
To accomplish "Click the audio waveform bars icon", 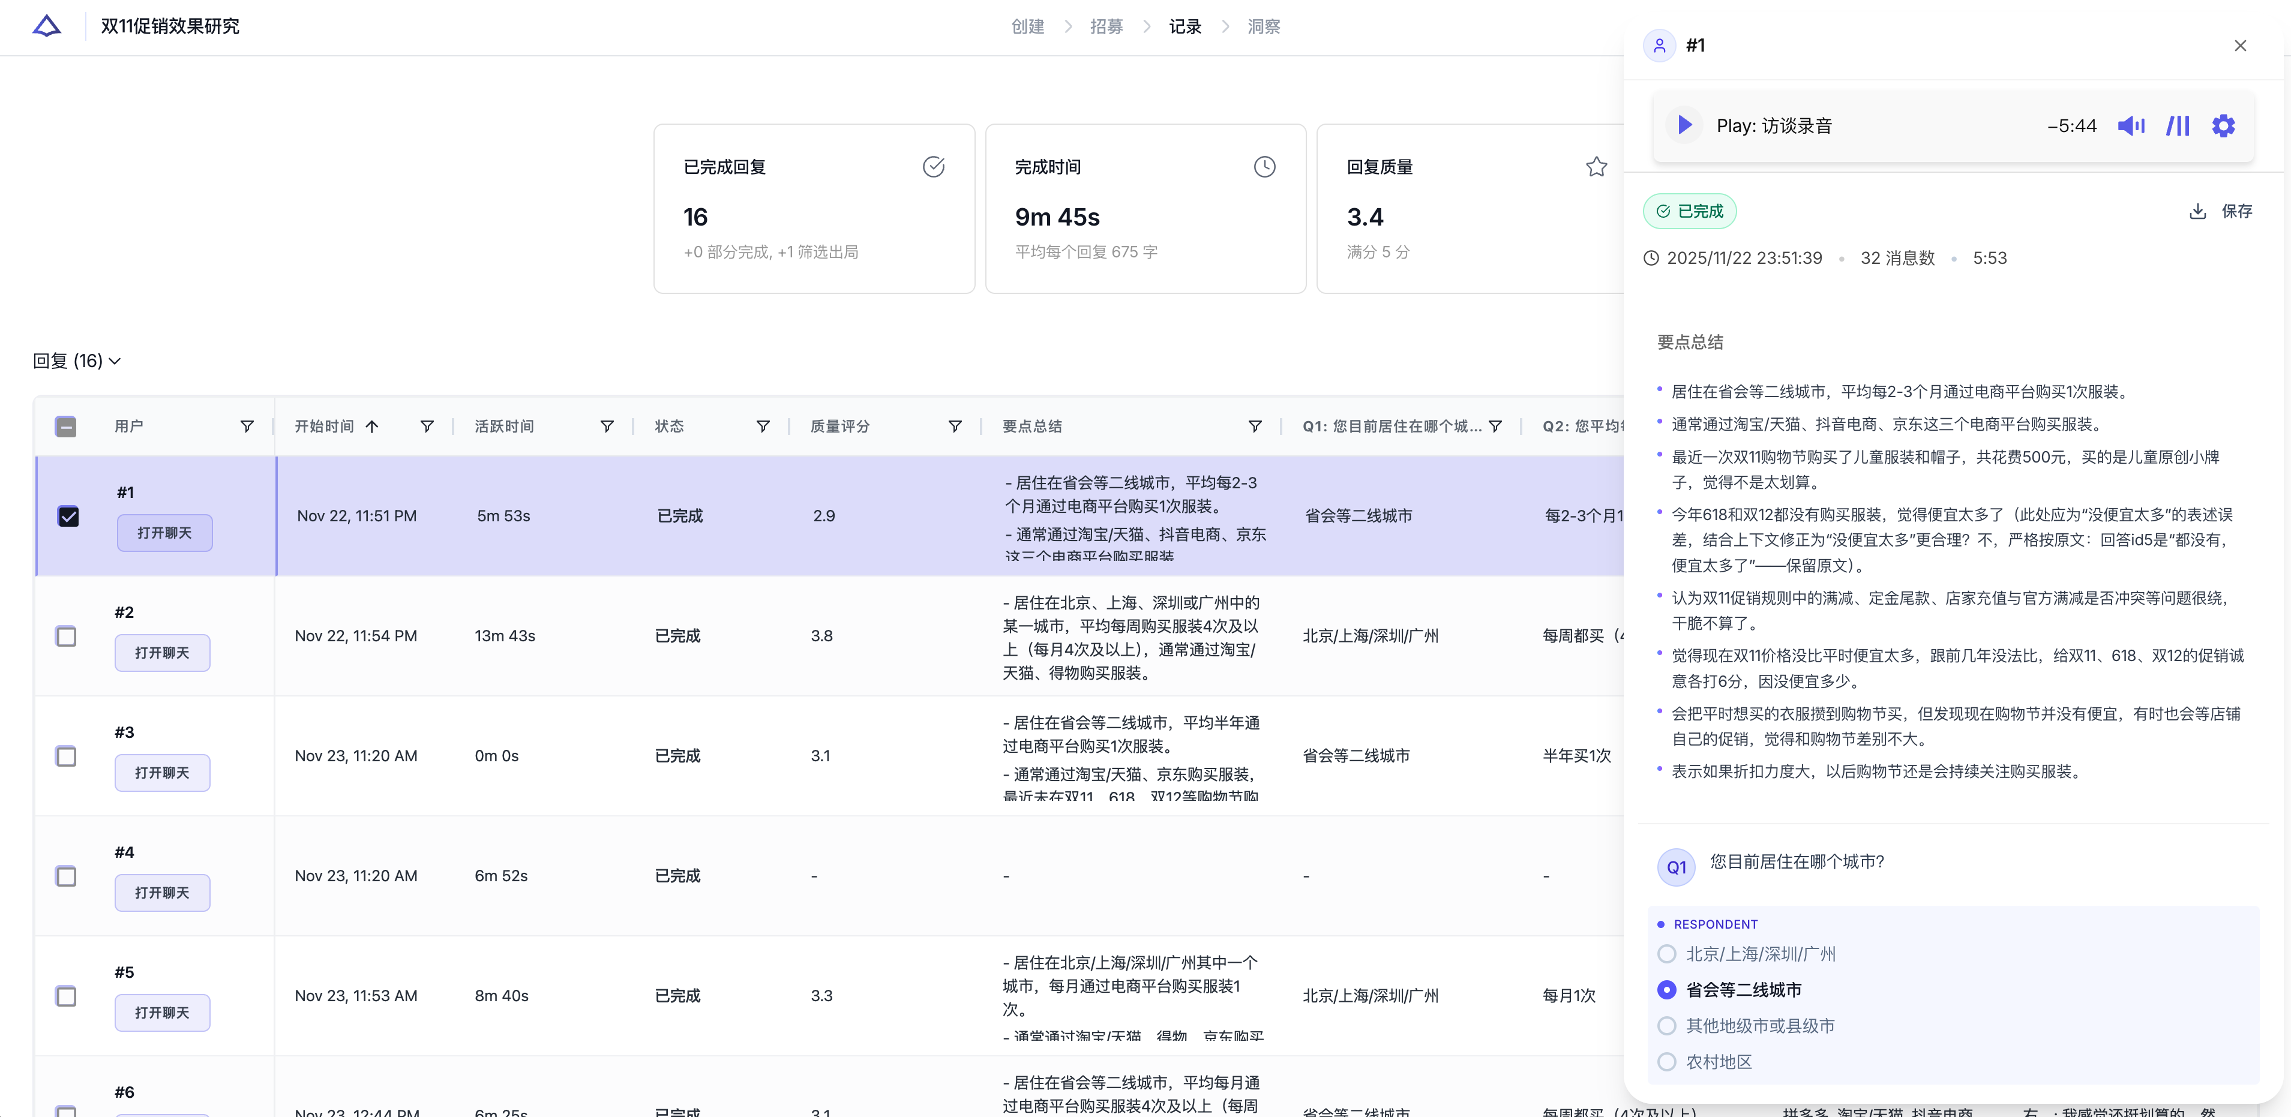I will click(2177, 127).
